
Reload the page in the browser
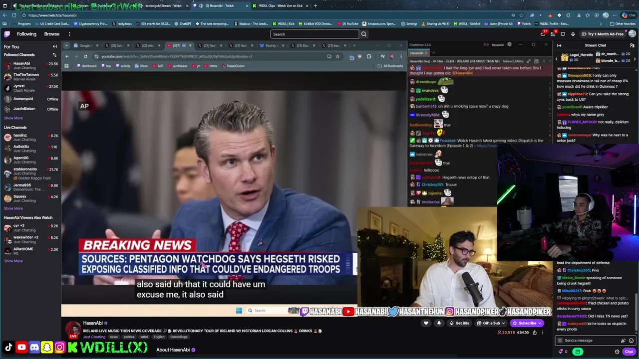pos(14,15)
